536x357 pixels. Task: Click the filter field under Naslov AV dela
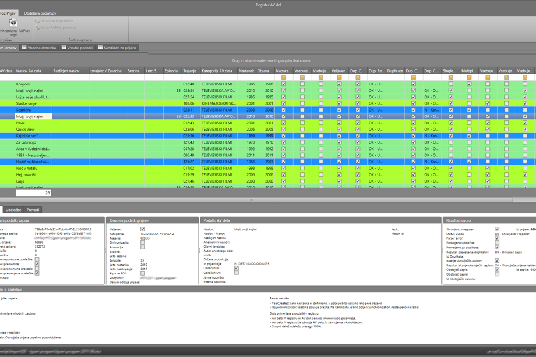click(34, 77)
